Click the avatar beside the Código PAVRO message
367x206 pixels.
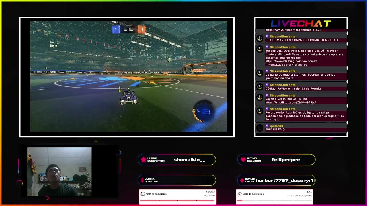260,87
